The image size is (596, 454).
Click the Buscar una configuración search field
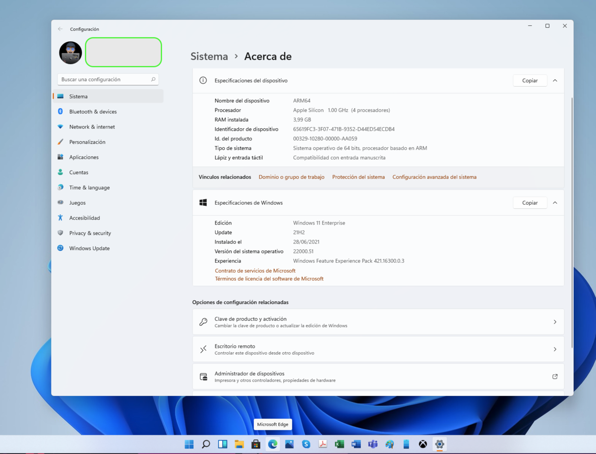click(x=108, y=79)
